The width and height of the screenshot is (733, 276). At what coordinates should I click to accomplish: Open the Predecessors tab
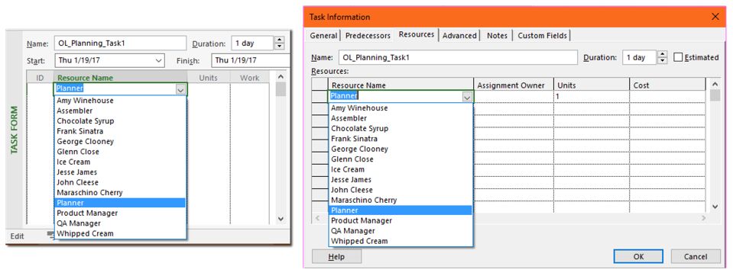click(x=368, y=35)
